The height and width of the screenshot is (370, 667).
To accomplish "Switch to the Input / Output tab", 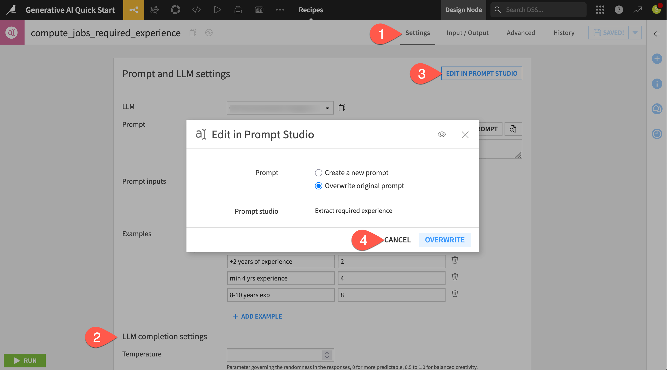I will coord(467,33).
